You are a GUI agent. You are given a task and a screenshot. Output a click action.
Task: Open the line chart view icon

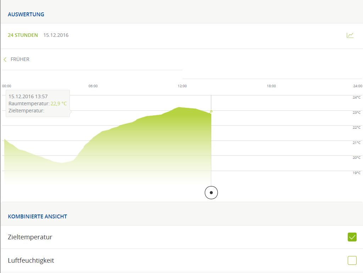point(350,35)
